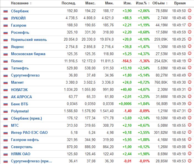
Task: Open the Polymetal stock link
Action: [x=20, y=111]
